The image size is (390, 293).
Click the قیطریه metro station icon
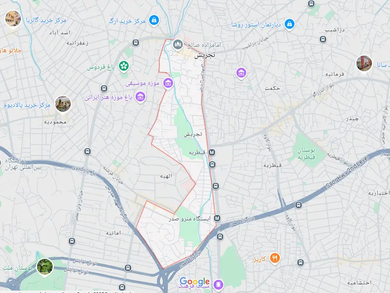pyautogui.click(x=212, y=152)
